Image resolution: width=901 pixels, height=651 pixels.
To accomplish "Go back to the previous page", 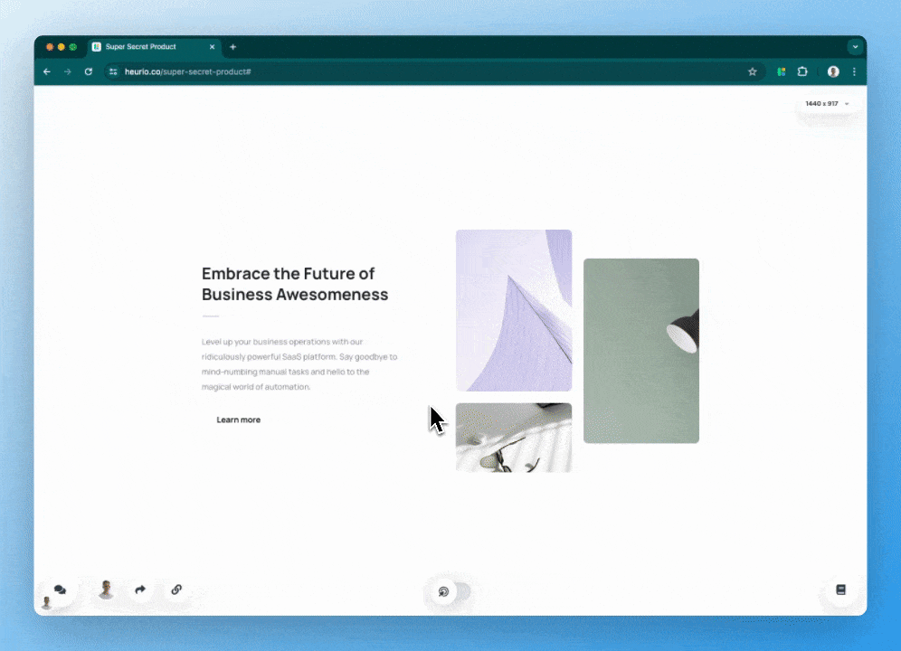I will 47,71.
